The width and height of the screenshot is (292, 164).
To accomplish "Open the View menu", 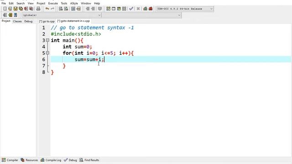I will [31, 3].
